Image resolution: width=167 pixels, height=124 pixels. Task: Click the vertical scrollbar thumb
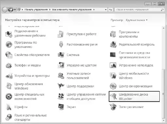point(163,94)
